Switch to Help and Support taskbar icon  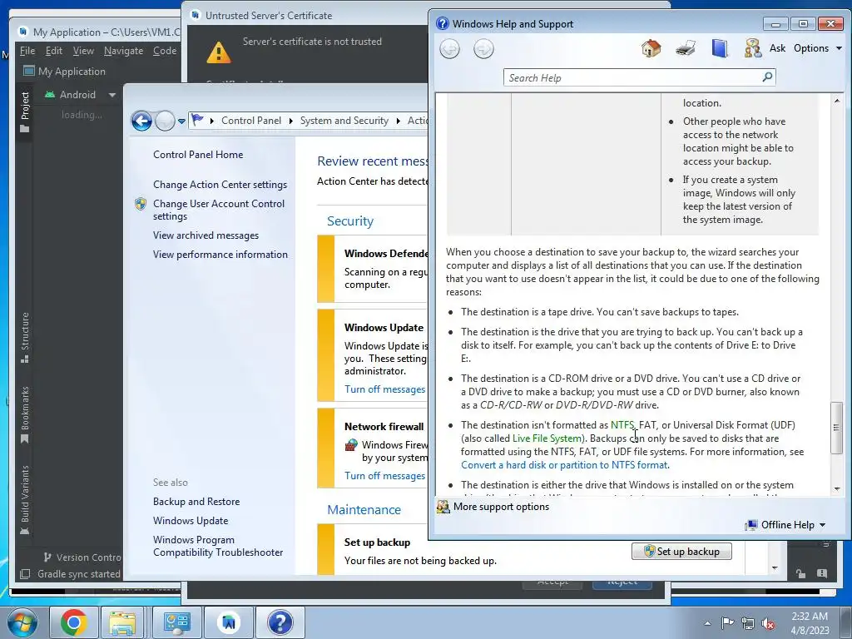[x=280, y=622]
